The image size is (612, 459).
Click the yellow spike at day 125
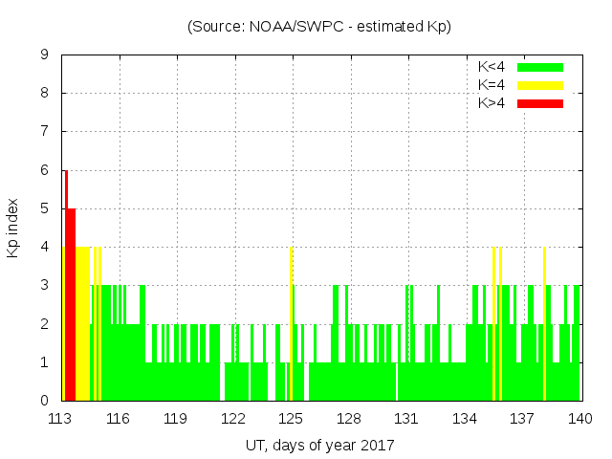click(x=291, y=325)
